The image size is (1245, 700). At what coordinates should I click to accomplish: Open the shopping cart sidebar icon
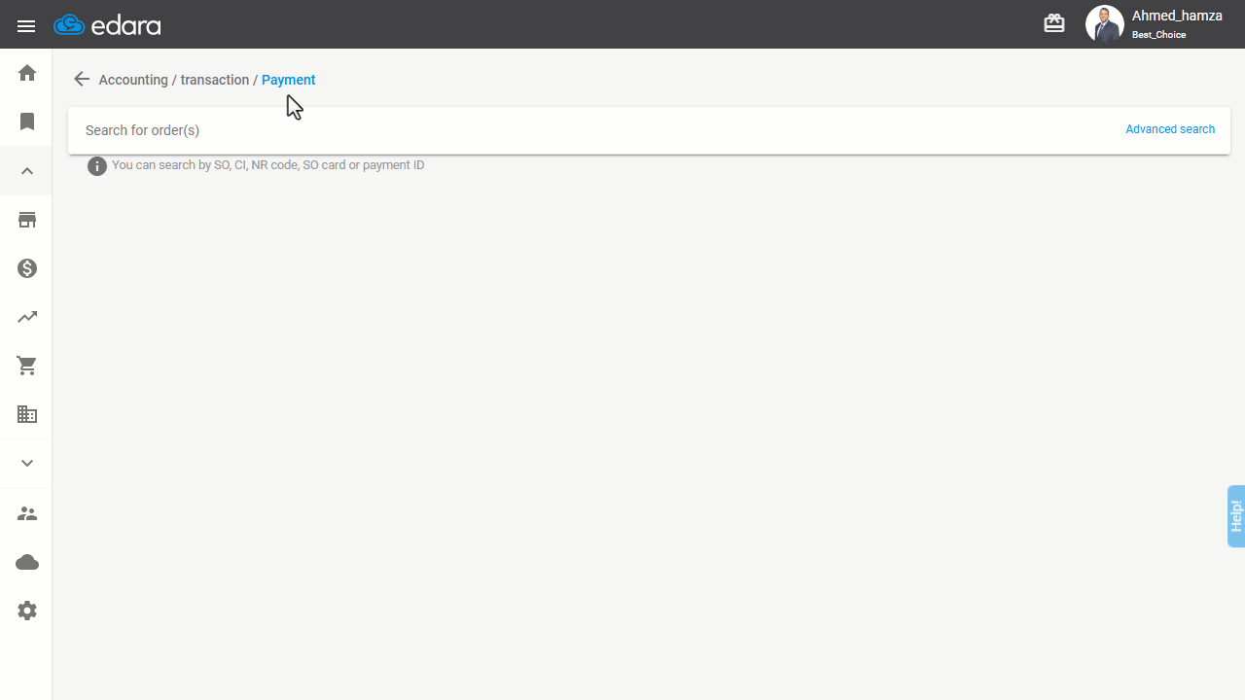click(27, 366)
